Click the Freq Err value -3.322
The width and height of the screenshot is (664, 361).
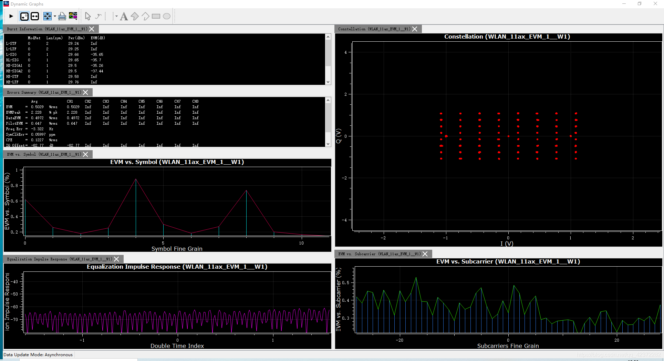(37, 129)
